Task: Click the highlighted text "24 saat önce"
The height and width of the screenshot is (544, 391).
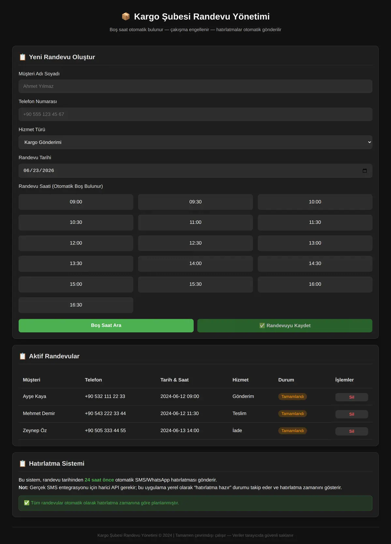Action: pyautogui.click(x=99, y=480)
